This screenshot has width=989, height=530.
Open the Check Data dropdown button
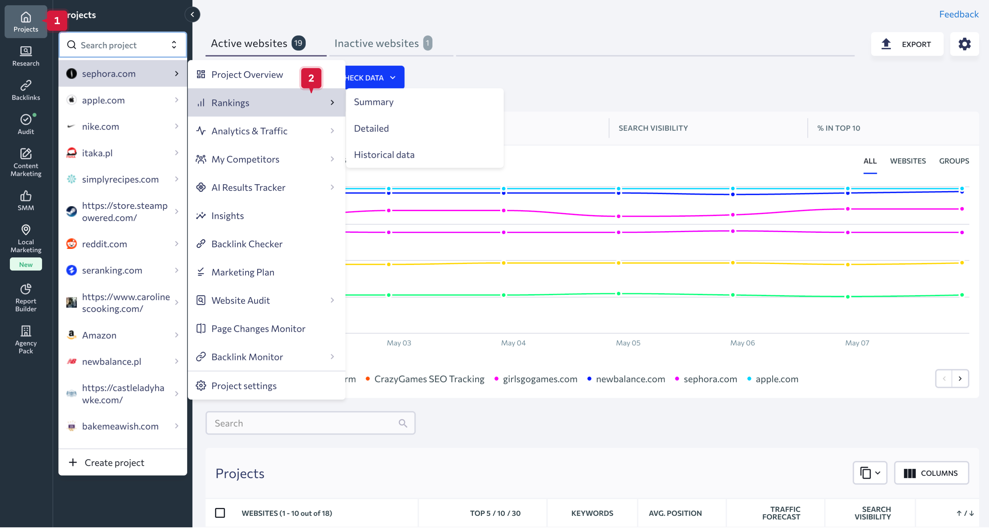pyautogui.click(x=374, y=78)
